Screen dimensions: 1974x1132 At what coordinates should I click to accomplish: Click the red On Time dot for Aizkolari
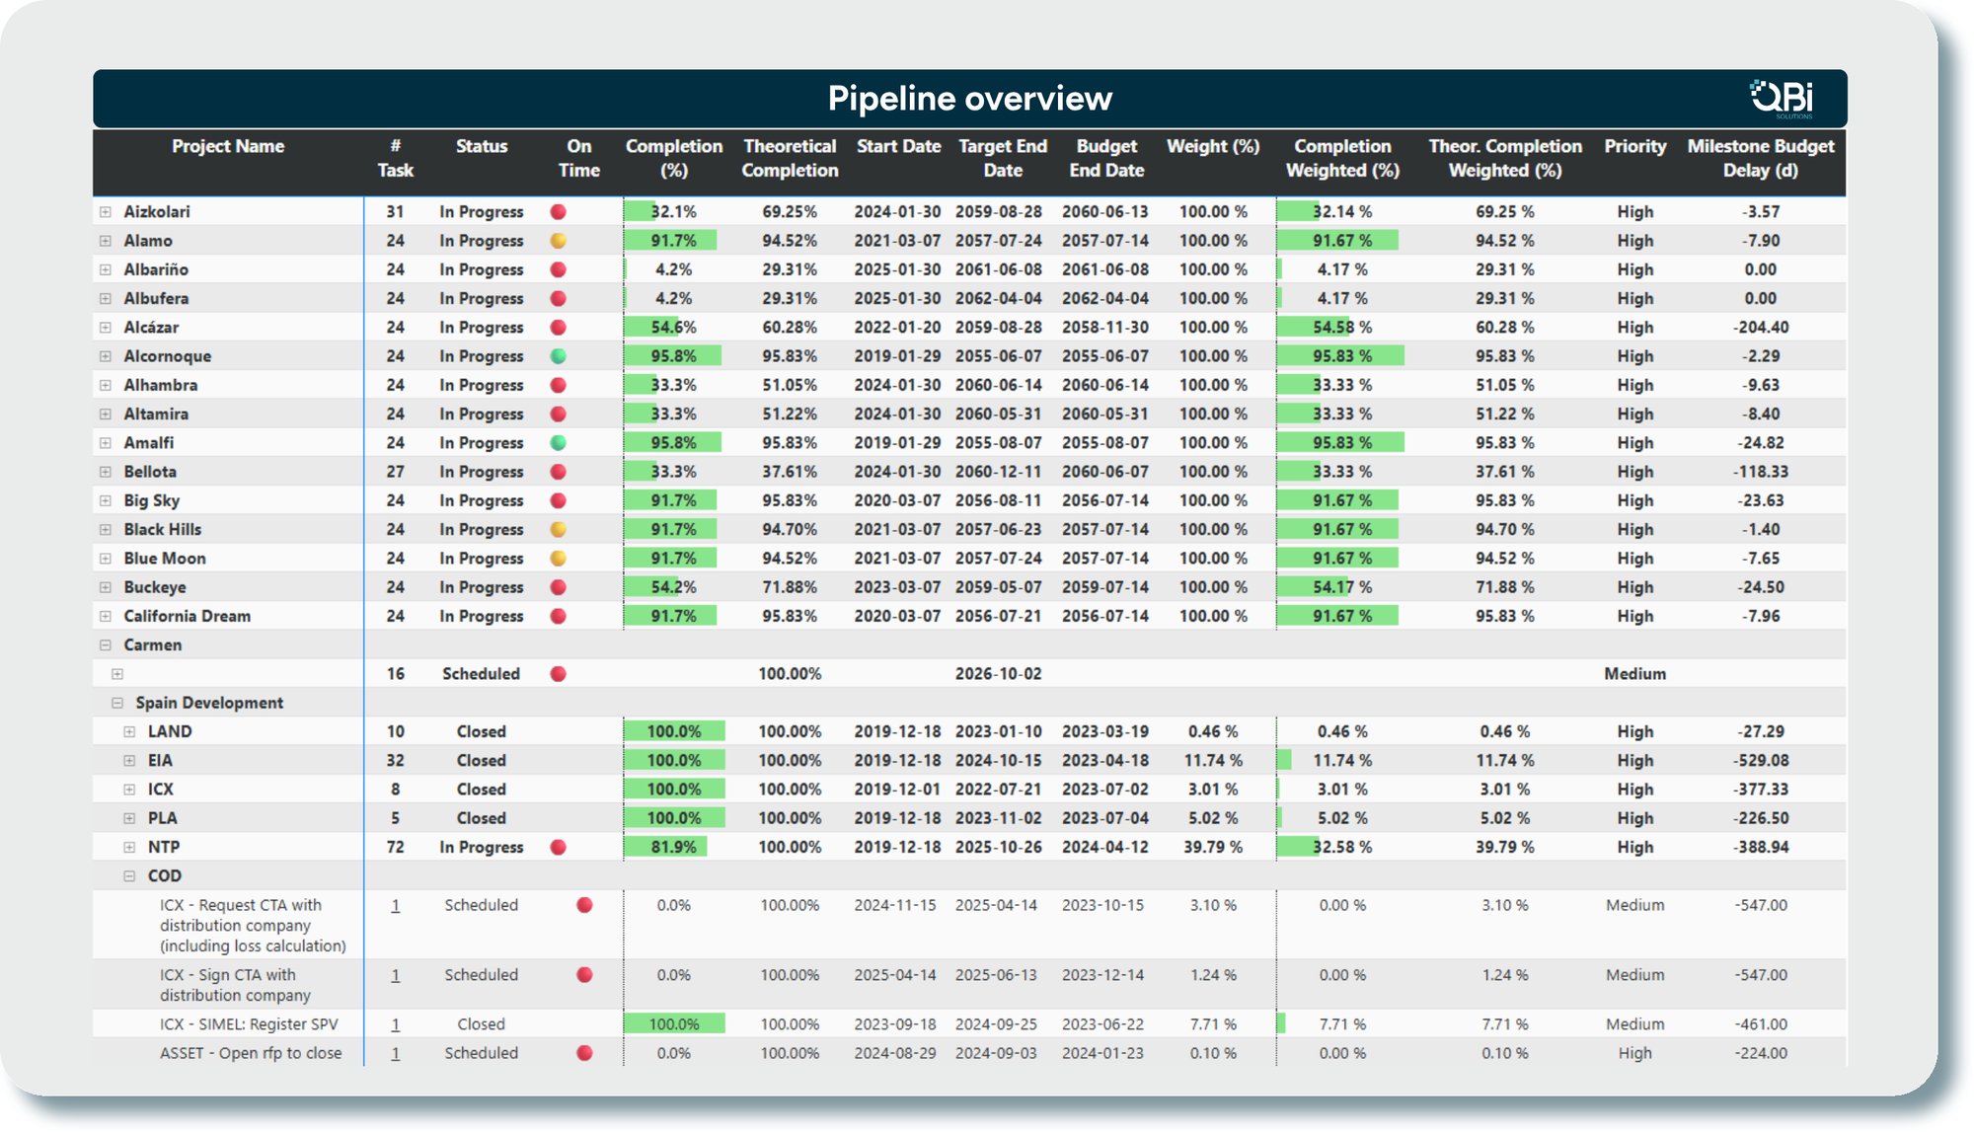tap(558, 212)
